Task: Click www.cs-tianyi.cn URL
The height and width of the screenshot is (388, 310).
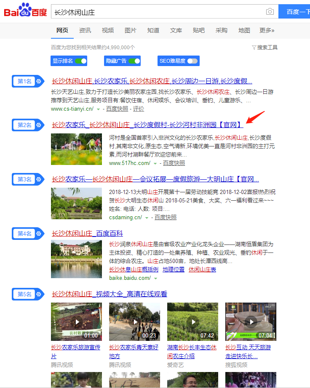Action: pos(72,109)
